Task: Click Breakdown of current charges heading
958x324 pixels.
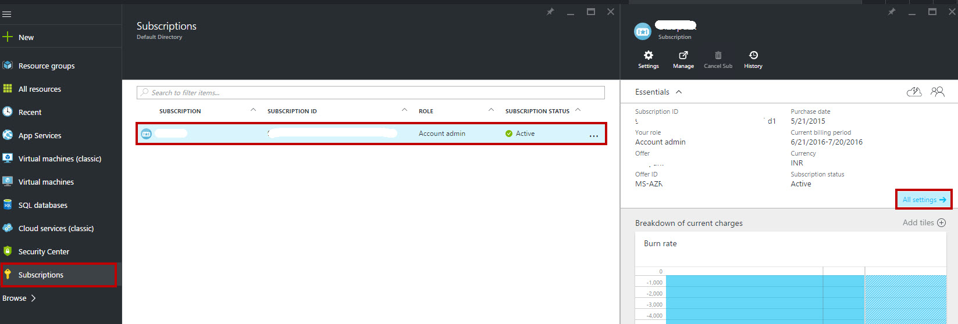Action: pyautogui.click(x=689, y=223)
